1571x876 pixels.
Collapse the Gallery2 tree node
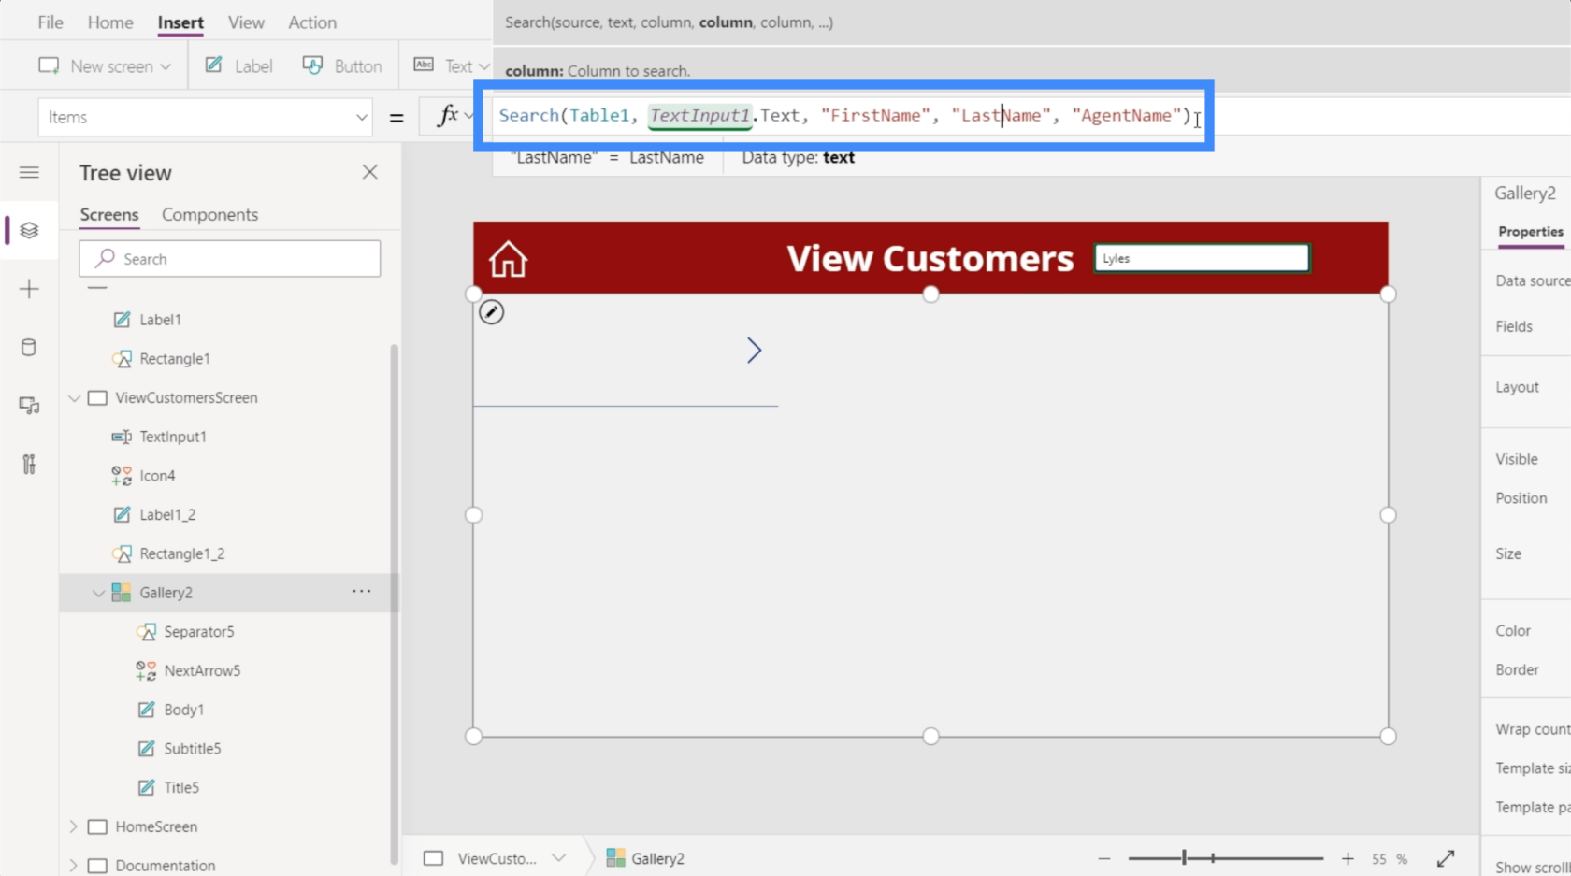tap(98, 593)
